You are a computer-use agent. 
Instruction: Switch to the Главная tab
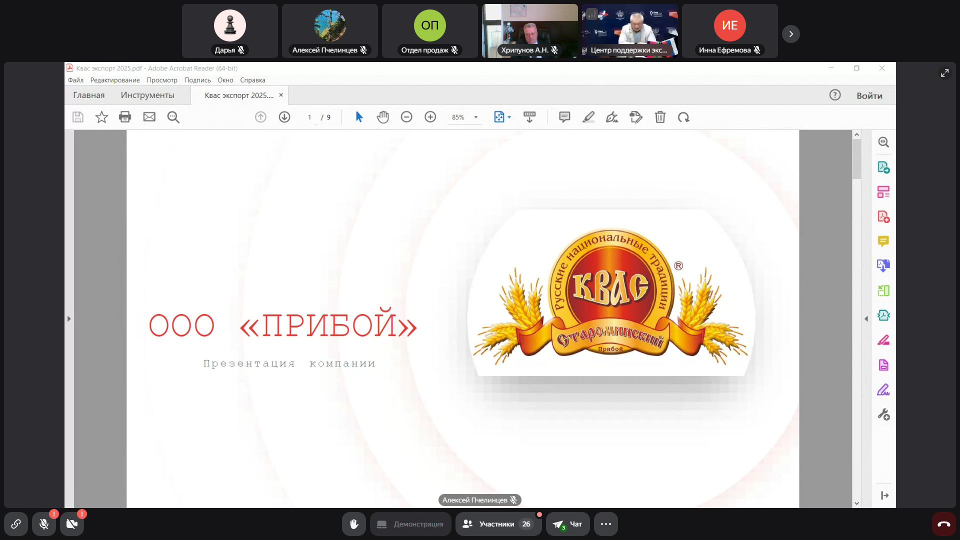[x=89, y=95]
